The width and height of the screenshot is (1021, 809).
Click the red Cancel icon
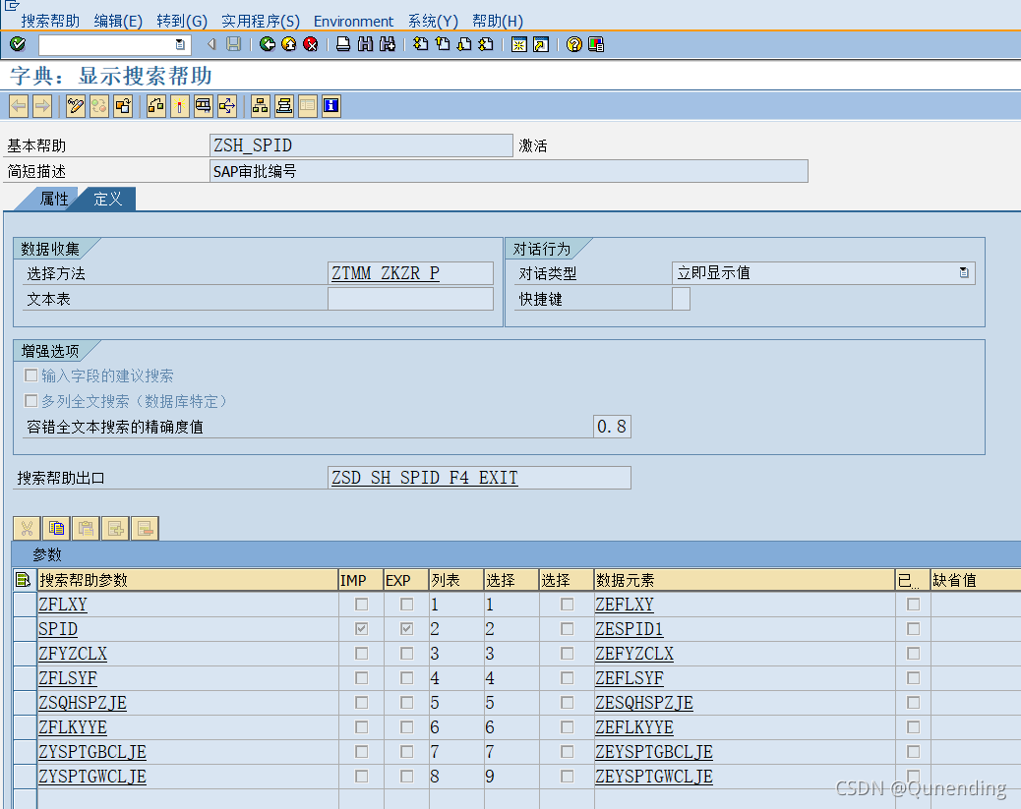pyautogui.click(x=311, y=44)
